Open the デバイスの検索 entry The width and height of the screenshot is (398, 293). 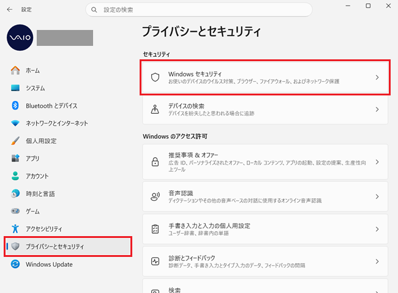(265, 109)
